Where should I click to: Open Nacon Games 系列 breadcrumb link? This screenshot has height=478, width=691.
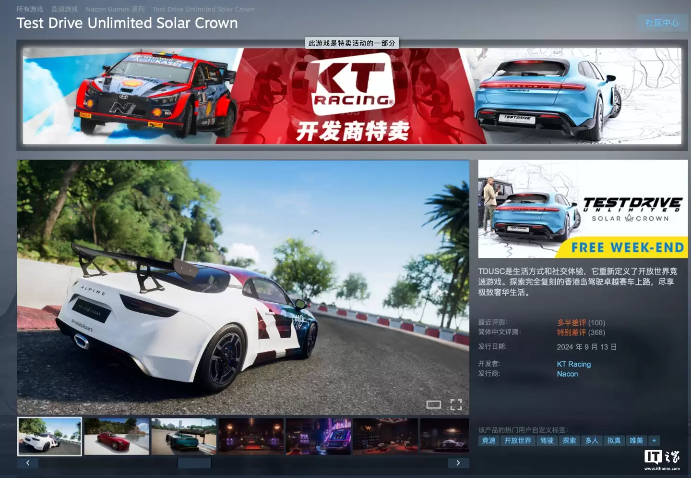[115, 9]
